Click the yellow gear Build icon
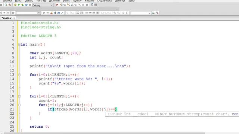239x134 pixels. (x=15, y=5)
